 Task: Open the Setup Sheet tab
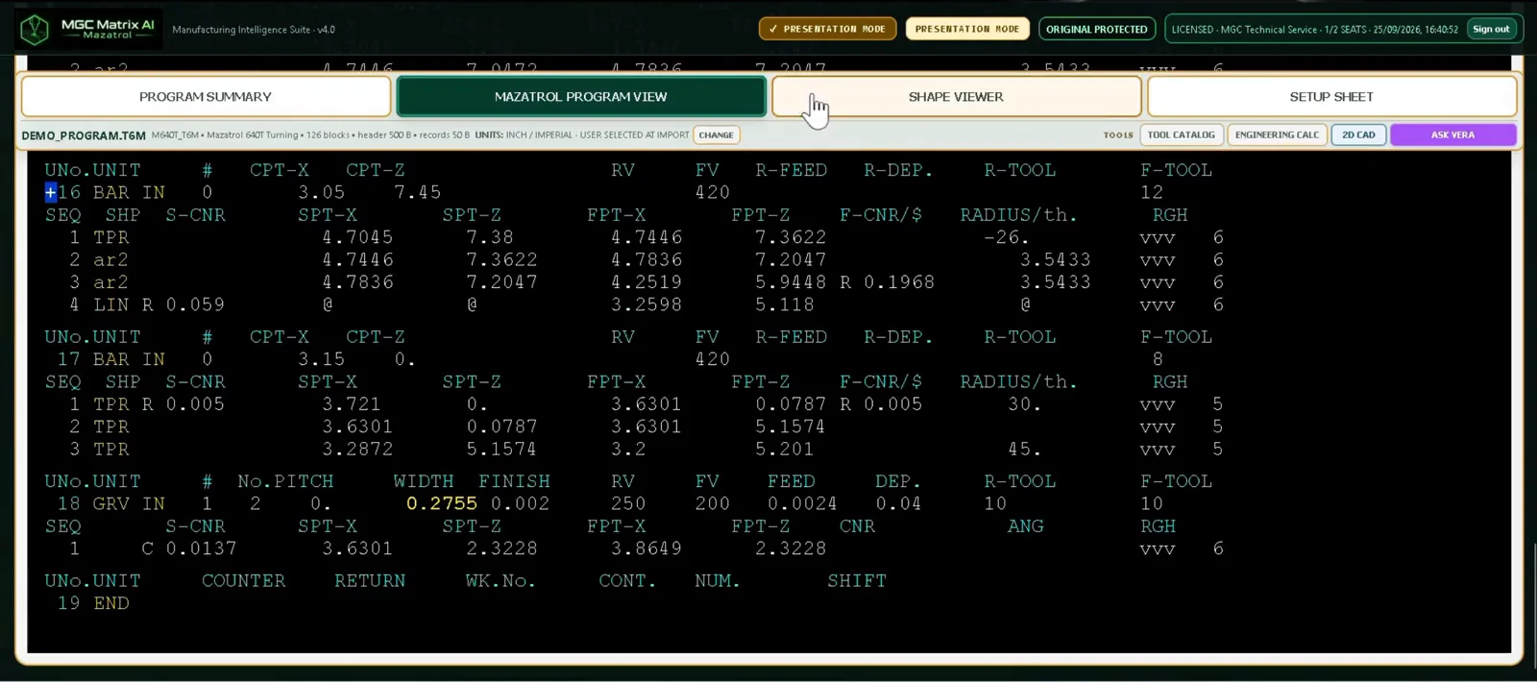pyautogui.click(x=1331, y=96)
